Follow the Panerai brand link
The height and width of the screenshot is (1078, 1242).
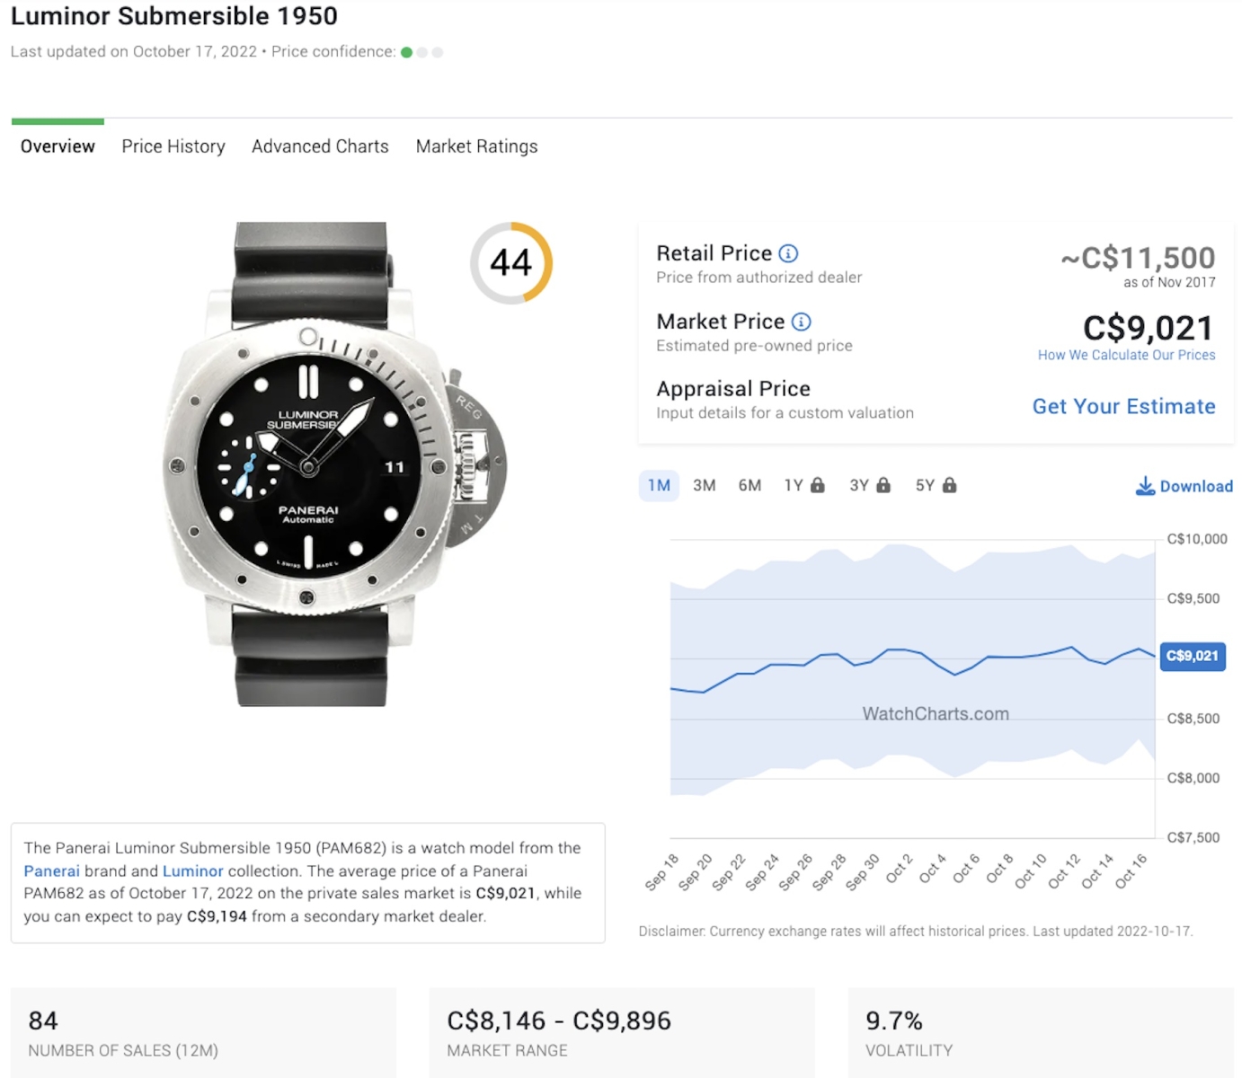(x=51, y=870)
